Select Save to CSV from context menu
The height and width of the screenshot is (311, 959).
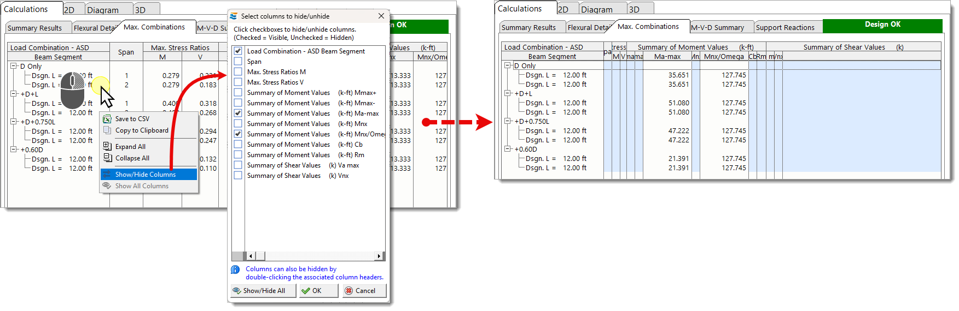click(x=149, y=119)
